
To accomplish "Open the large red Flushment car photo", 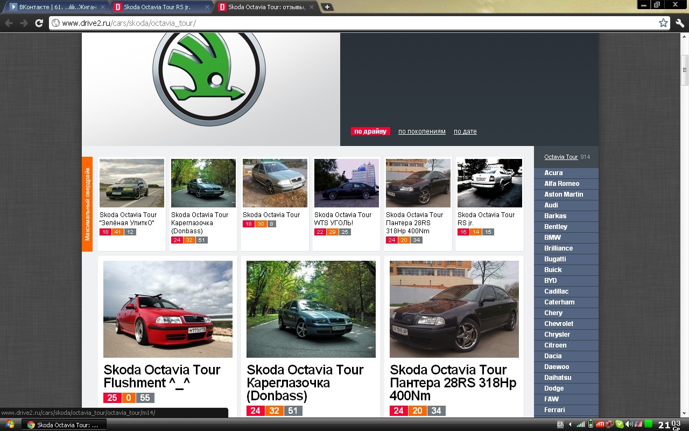I will pyautogui.click(x=168, y=309).
